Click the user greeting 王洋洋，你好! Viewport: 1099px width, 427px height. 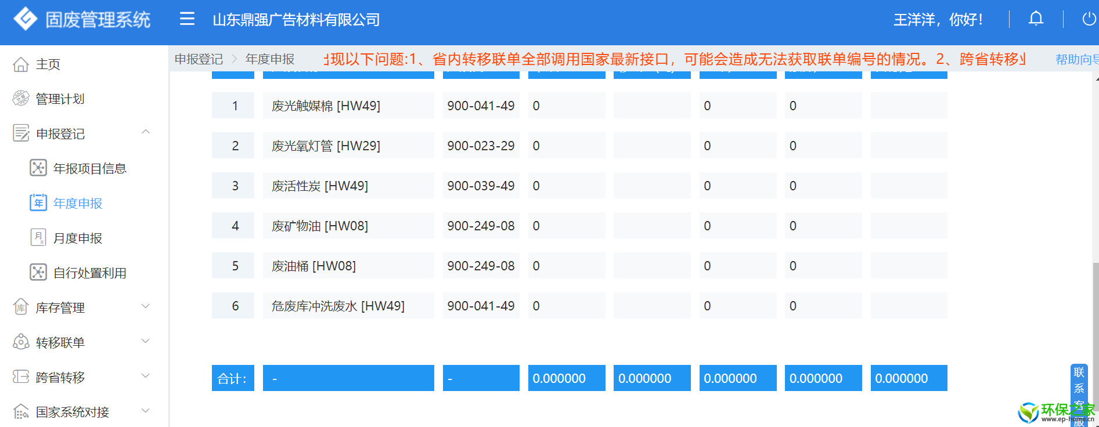938,20
